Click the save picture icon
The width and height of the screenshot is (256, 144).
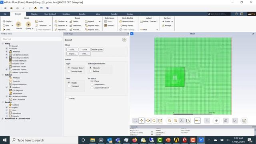pos(244,121)
